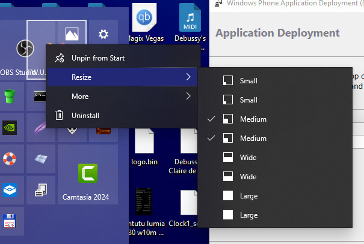364x244 pixels.
Task: Click the NVIDIA tile in Start
Action: coord(9,127)
